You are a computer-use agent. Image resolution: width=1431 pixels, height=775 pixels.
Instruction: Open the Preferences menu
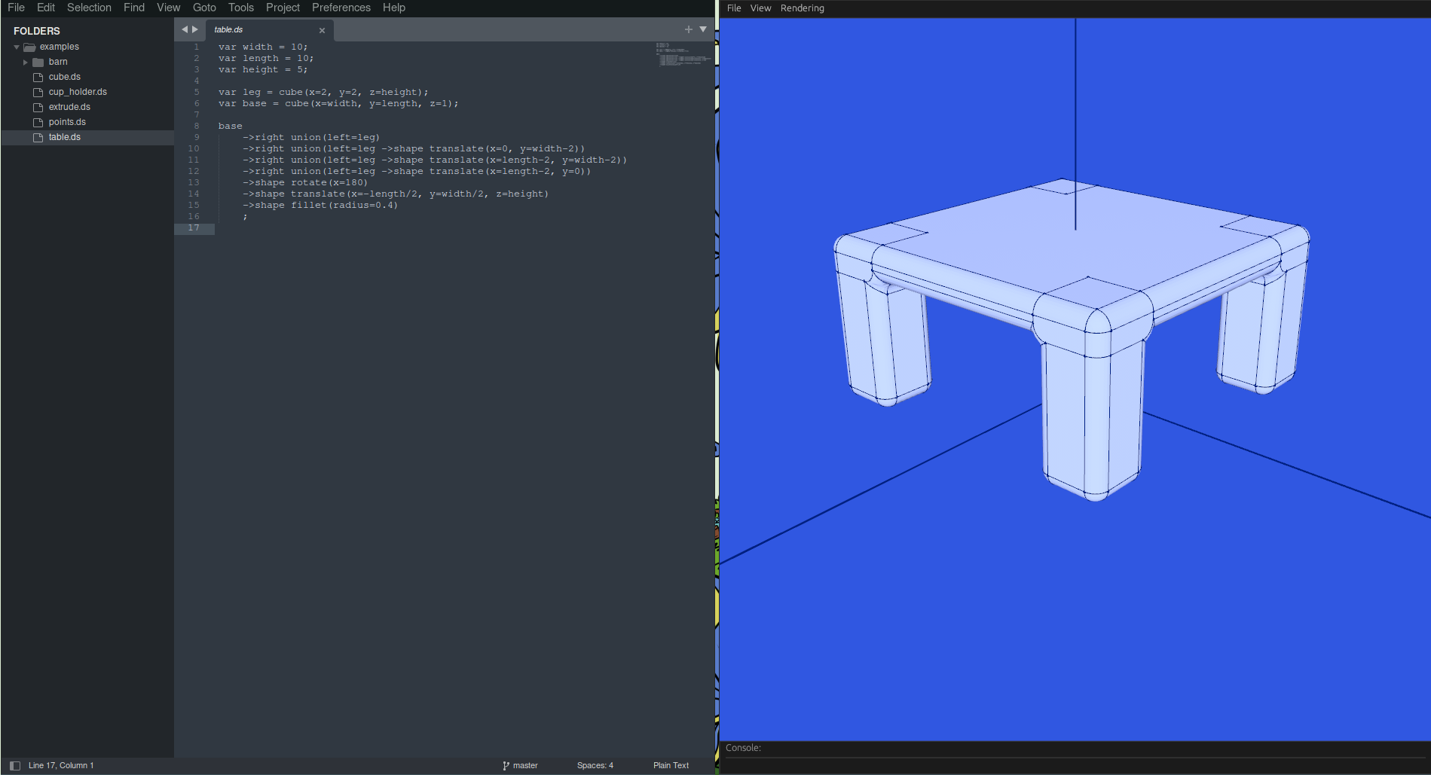tap(341, 8)
